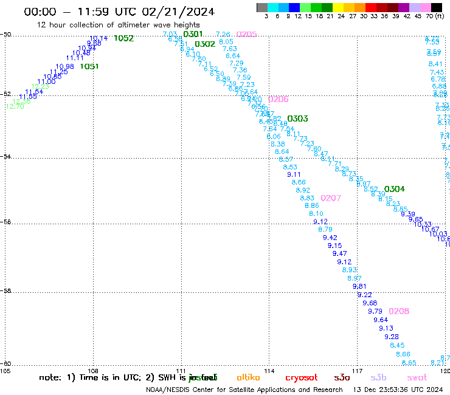The image size is (450, 395).
Task: Click the cyan swatch in the legend
Action: click(x=273, y=7)
